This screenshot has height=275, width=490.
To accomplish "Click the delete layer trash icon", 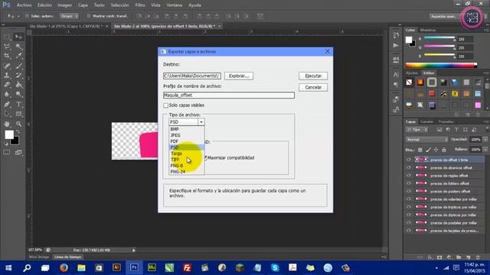I will coord(478,257).
